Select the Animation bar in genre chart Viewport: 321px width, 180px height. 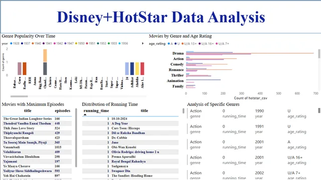coord(203,80)
